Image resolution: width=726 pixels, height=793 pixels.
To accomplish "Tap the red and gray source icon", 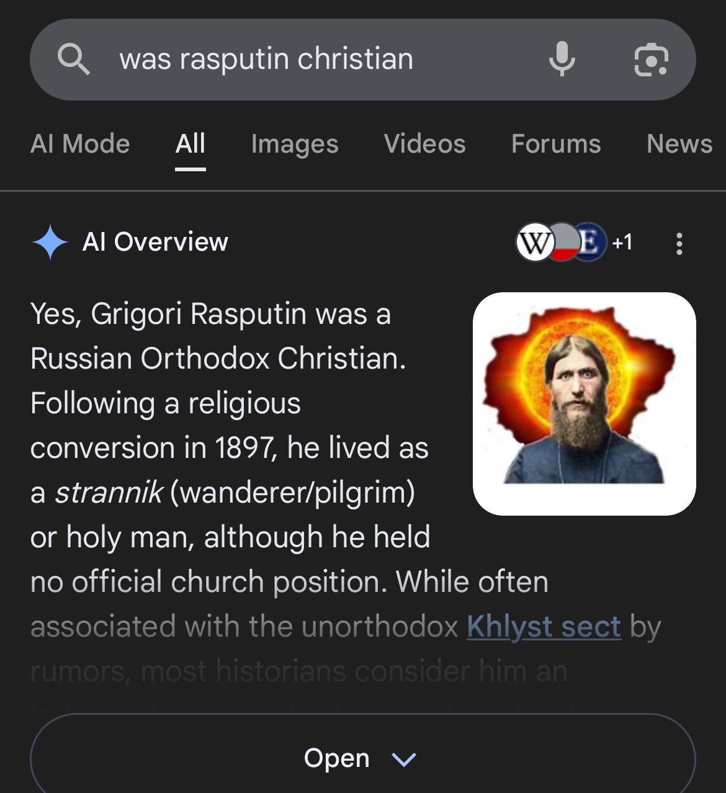I will 563,243.
